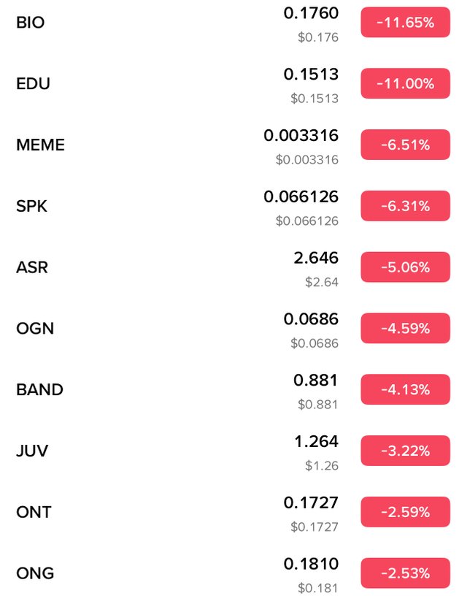Image resolution: width=467 pixels, height=596 pixels.
Task: Tap the -2.53% change badge
Action: pyautogui.click(x=405, y=573)
